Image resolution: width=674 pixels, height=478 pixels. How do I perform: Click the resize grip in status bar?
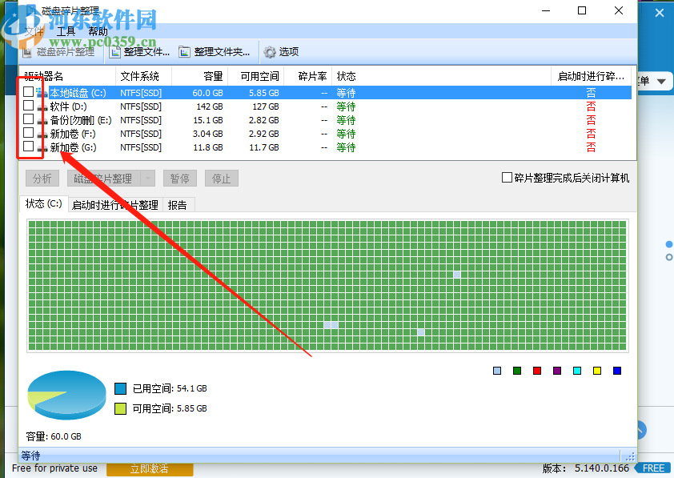pyautogui.click(x=630, y=456)
